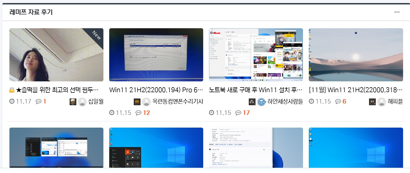Open the Windows setup screen photo thumbnail
410x173 pixels.
pos(156,55)
